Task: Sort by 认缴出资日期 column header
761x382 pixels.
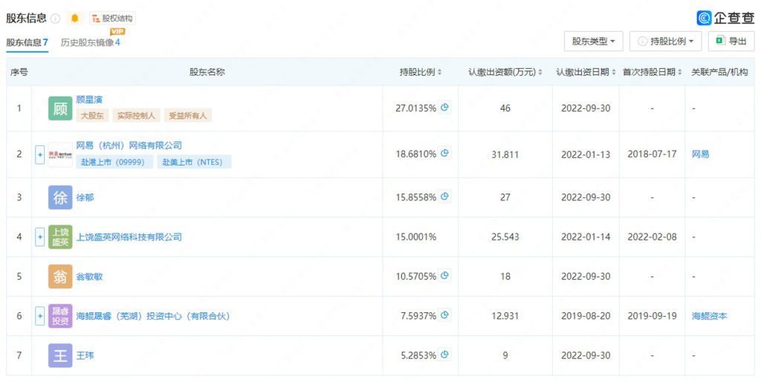Action: (586, 72)
